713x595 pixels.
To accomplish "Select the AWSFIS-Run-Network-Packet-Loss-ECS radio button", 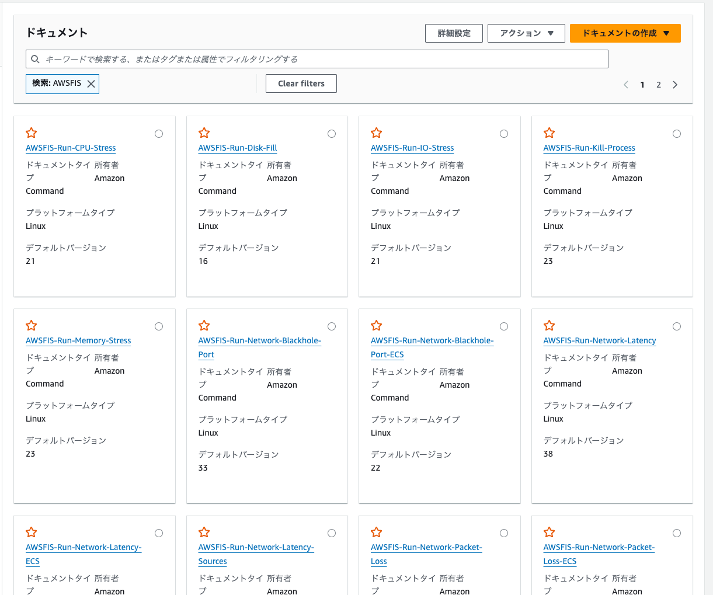I will pos(677,533).
